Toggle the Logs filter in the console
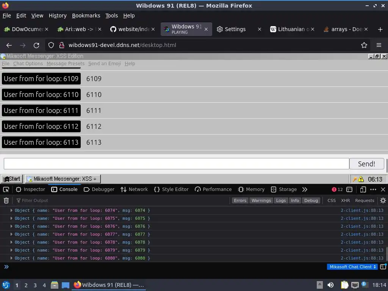Viewport: 388px width, 291px height. [x=281, y=200]
